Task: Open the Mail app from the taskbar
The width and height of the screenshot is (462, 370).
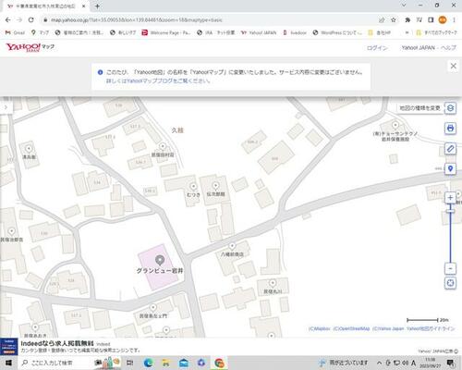Action: tap(184, 363)
